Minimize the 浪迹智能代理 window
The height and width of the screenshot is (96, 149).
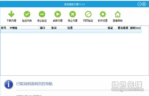(139, 4)
